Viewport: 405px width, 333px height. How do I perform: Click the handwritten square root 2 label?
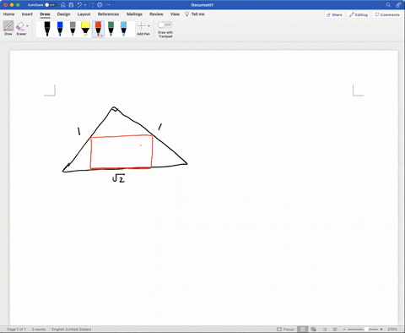pyautogui.click(x=118, y=178)
